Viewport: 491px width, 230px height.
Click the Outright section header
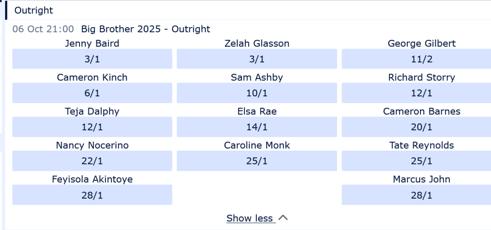pos(34,10)
